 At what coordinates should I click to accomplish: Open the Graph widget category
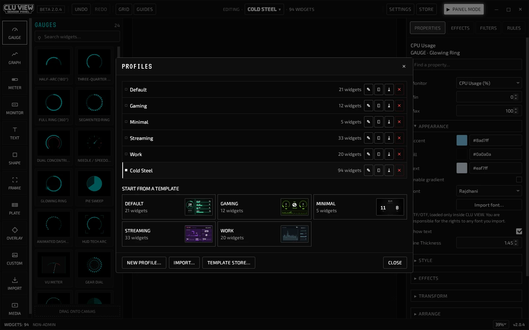click(x=15, y=58)
